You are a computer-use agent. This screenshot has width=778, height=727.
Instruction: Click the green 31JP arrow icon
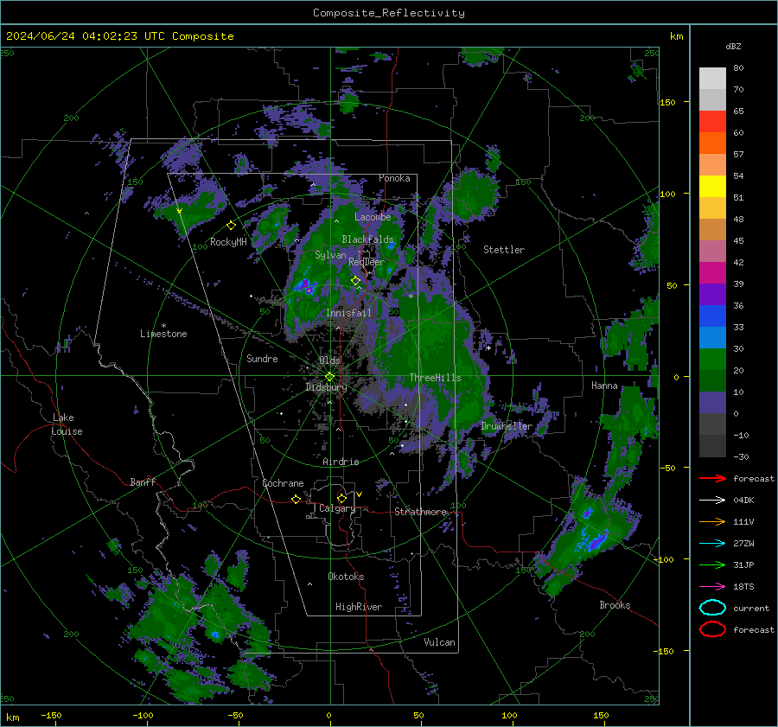(712, 564)
